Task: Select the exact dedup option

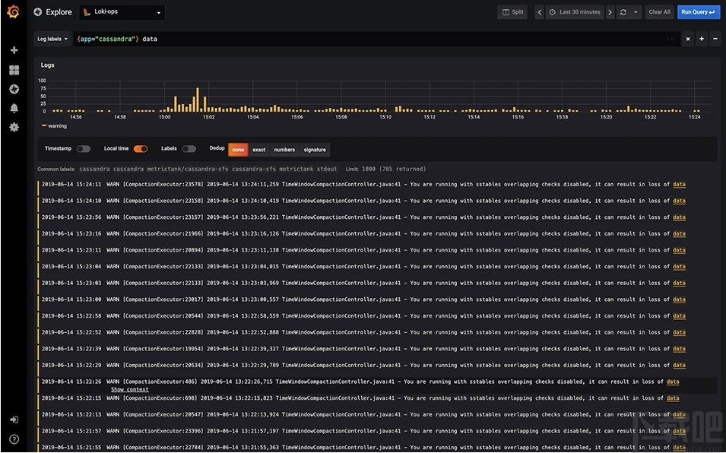Action: tap(258, 149)
